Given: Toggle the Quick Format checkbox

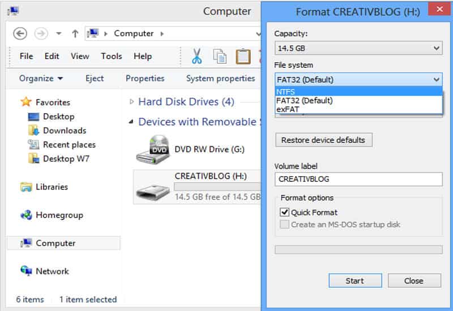Looking at the screenshot, I should (x=284, y=213).
